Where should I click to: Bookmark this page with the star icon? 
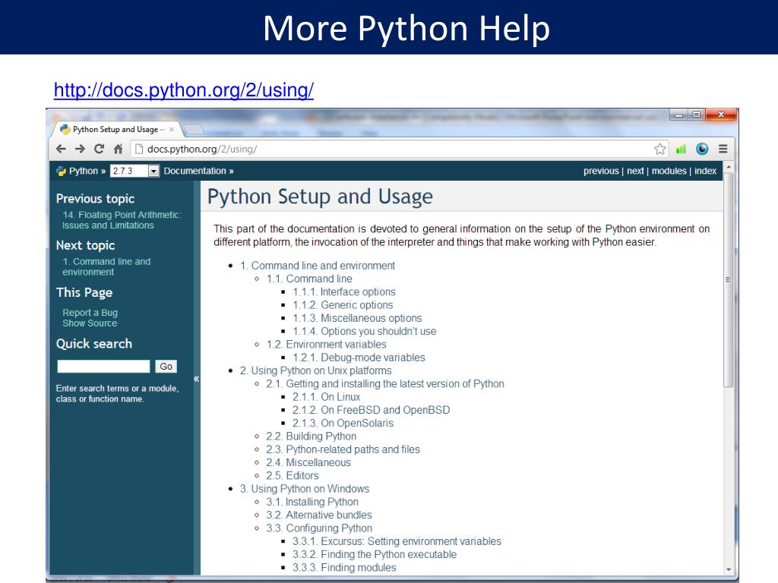tap(660, 149)
